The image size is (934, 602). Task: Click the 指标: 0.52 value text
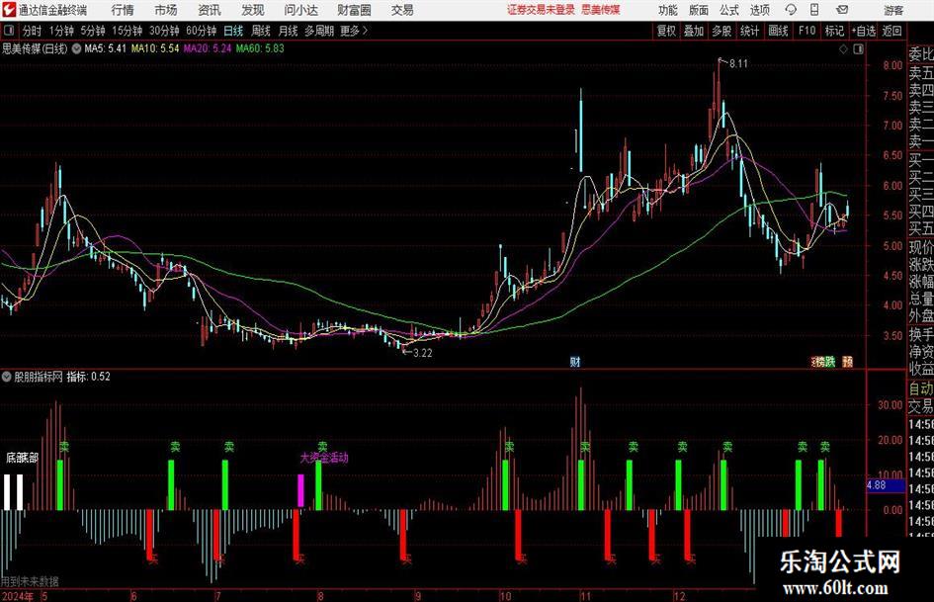(x=88, y=377)
